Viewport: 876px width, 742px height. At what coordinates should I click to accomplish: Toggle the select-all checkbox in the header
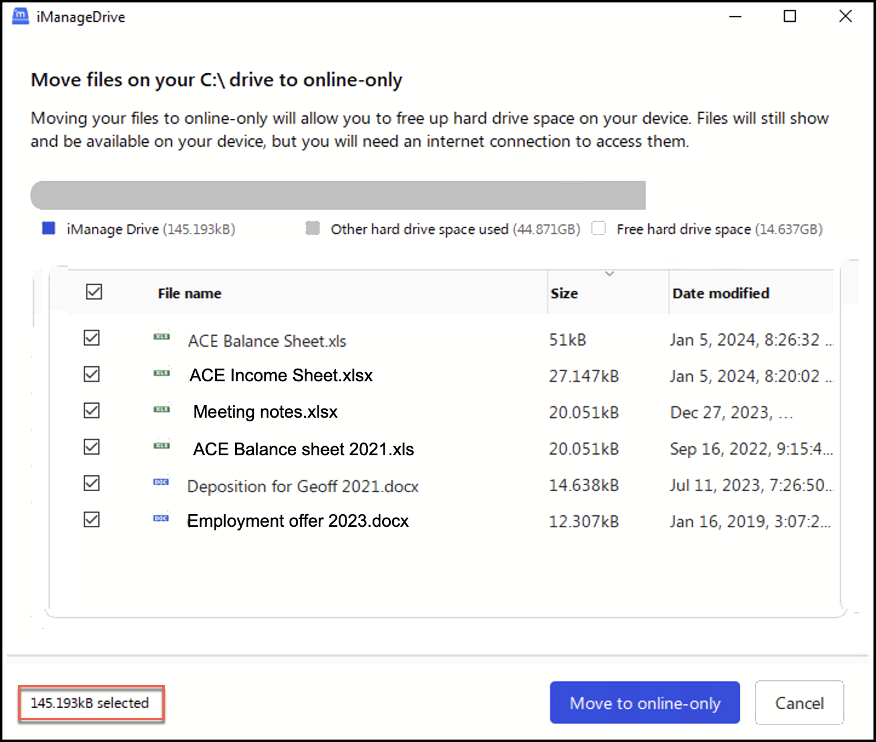[x=94, y=292]
